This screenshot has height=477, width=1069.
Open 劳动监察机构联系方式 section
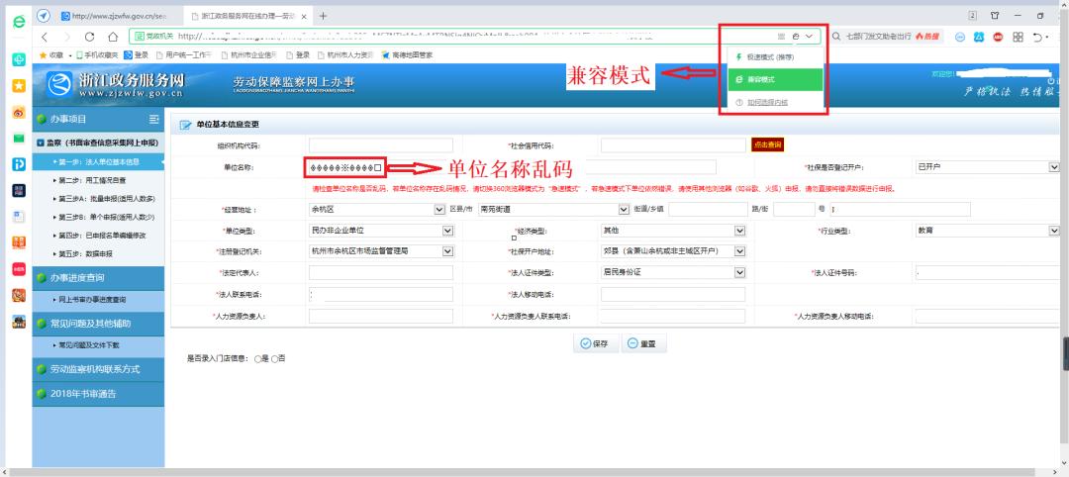[x=98, y=369]
